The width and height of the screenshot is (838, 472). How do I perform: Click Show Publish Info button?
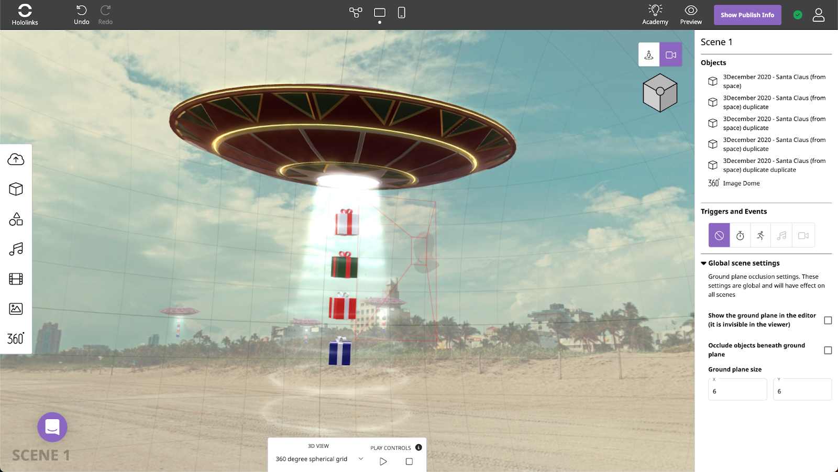pos(747,15)
